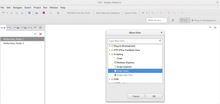Open the New wizard dropdown arrow
Screen dimensions: 220x104
(7, 13)
